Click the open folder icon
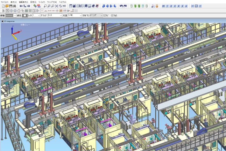The width and height of the screenshot is (226, 151). (7, 6)
